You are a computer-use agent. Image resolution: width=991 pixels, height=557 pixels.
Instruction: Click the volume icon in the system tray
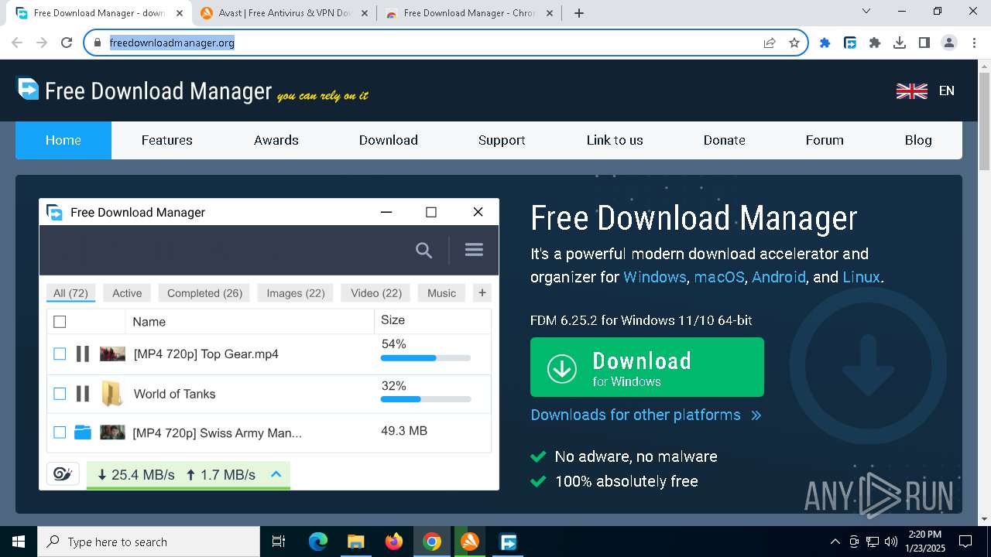coord(890,542)
